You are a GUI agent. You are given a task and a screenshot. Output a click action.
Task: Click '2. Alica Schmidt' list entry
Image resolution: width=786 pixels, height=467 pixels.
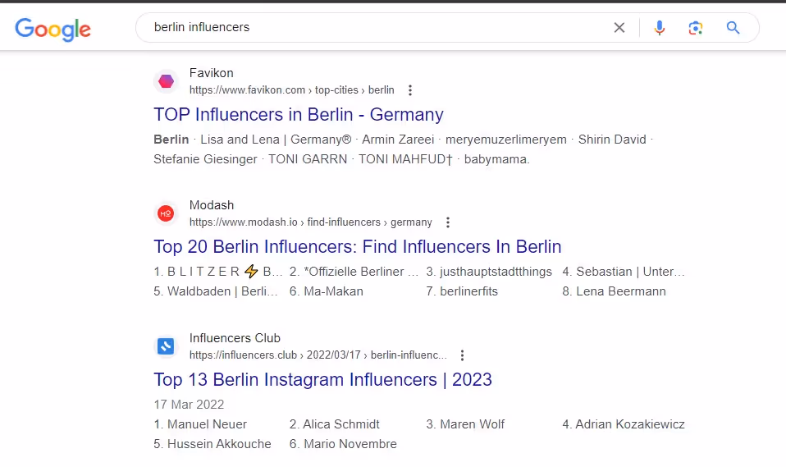click(x=335, y=424)
